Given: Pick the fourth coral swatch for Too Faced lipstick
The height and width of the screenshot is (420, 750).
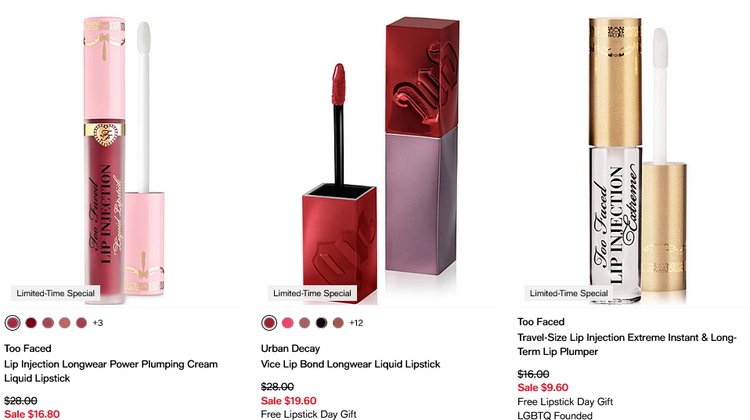Looking at the screenshot, I should [x=64, y=323].
